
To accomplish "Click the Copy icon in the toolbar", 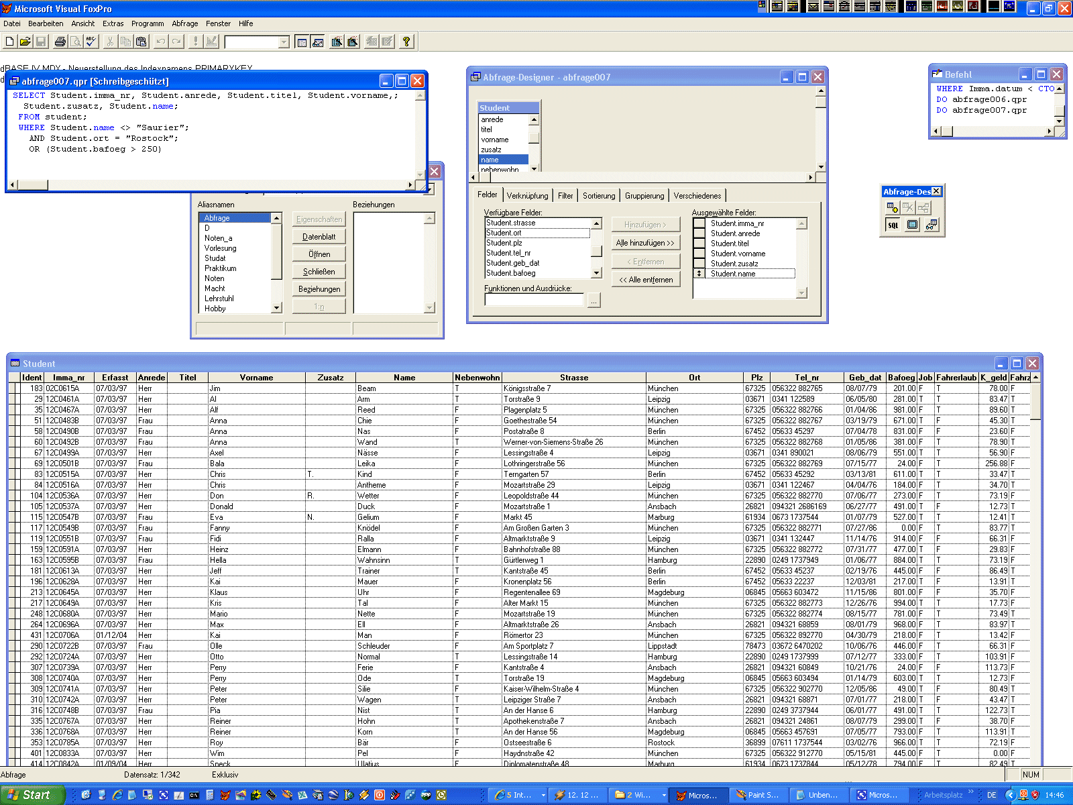I will (x=125, y=42).
